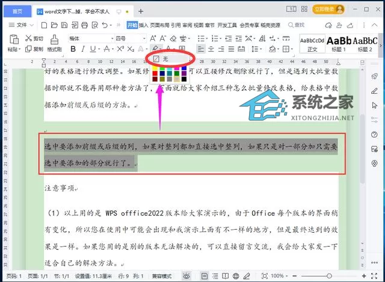
Task: Switch to the 插入 ribbon tab
Action: point(143,25)
